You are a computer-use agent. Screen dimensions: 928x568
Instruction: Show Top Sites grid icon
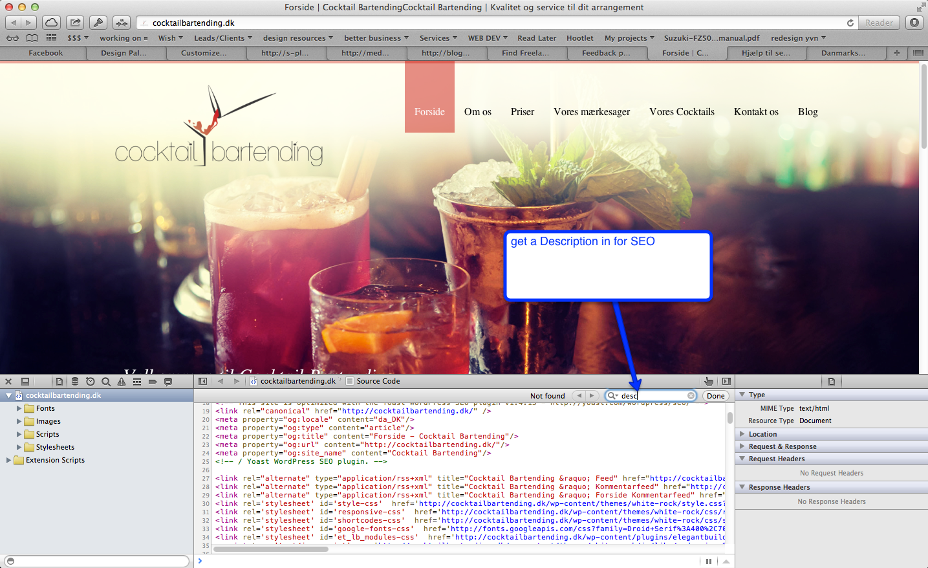(x=52, y=38)
